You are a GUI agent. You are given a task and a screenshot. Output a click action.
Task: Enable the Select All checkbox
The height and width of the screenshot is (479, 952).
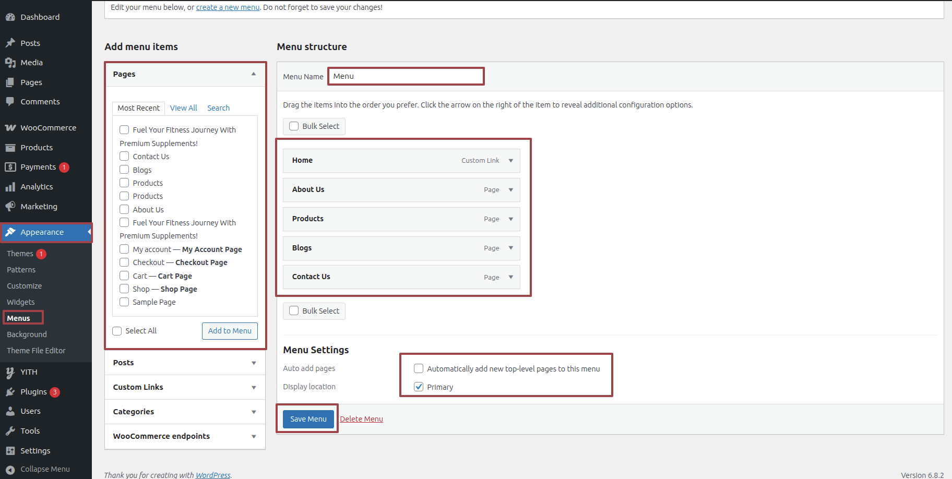click(117, 331)
